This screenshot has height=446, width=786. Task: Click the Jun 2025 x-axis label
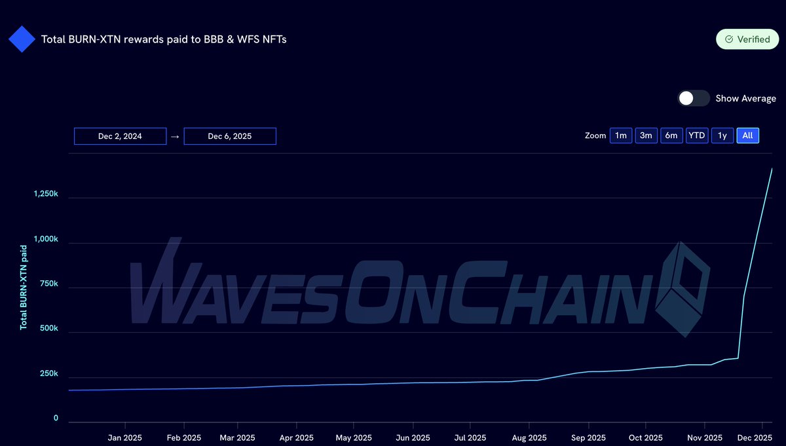[413, 437]
